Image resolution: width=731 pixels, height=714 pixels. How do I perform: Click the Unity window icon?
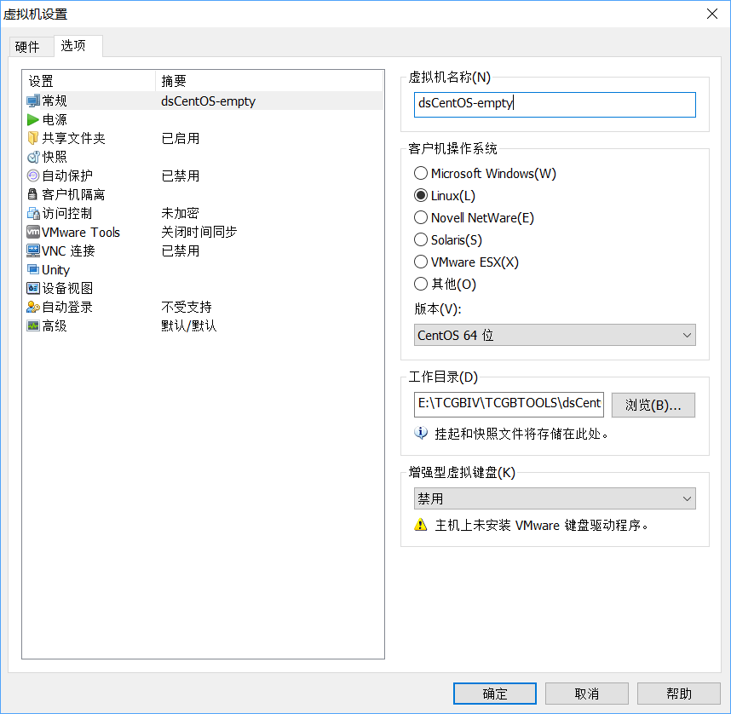pyautogui.click(x=33, y=269)
